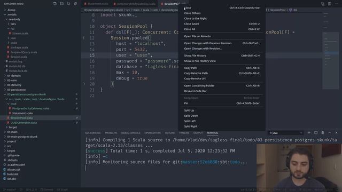Choose Split Up menu entry

pyautogui.click(x=222, y=110)
